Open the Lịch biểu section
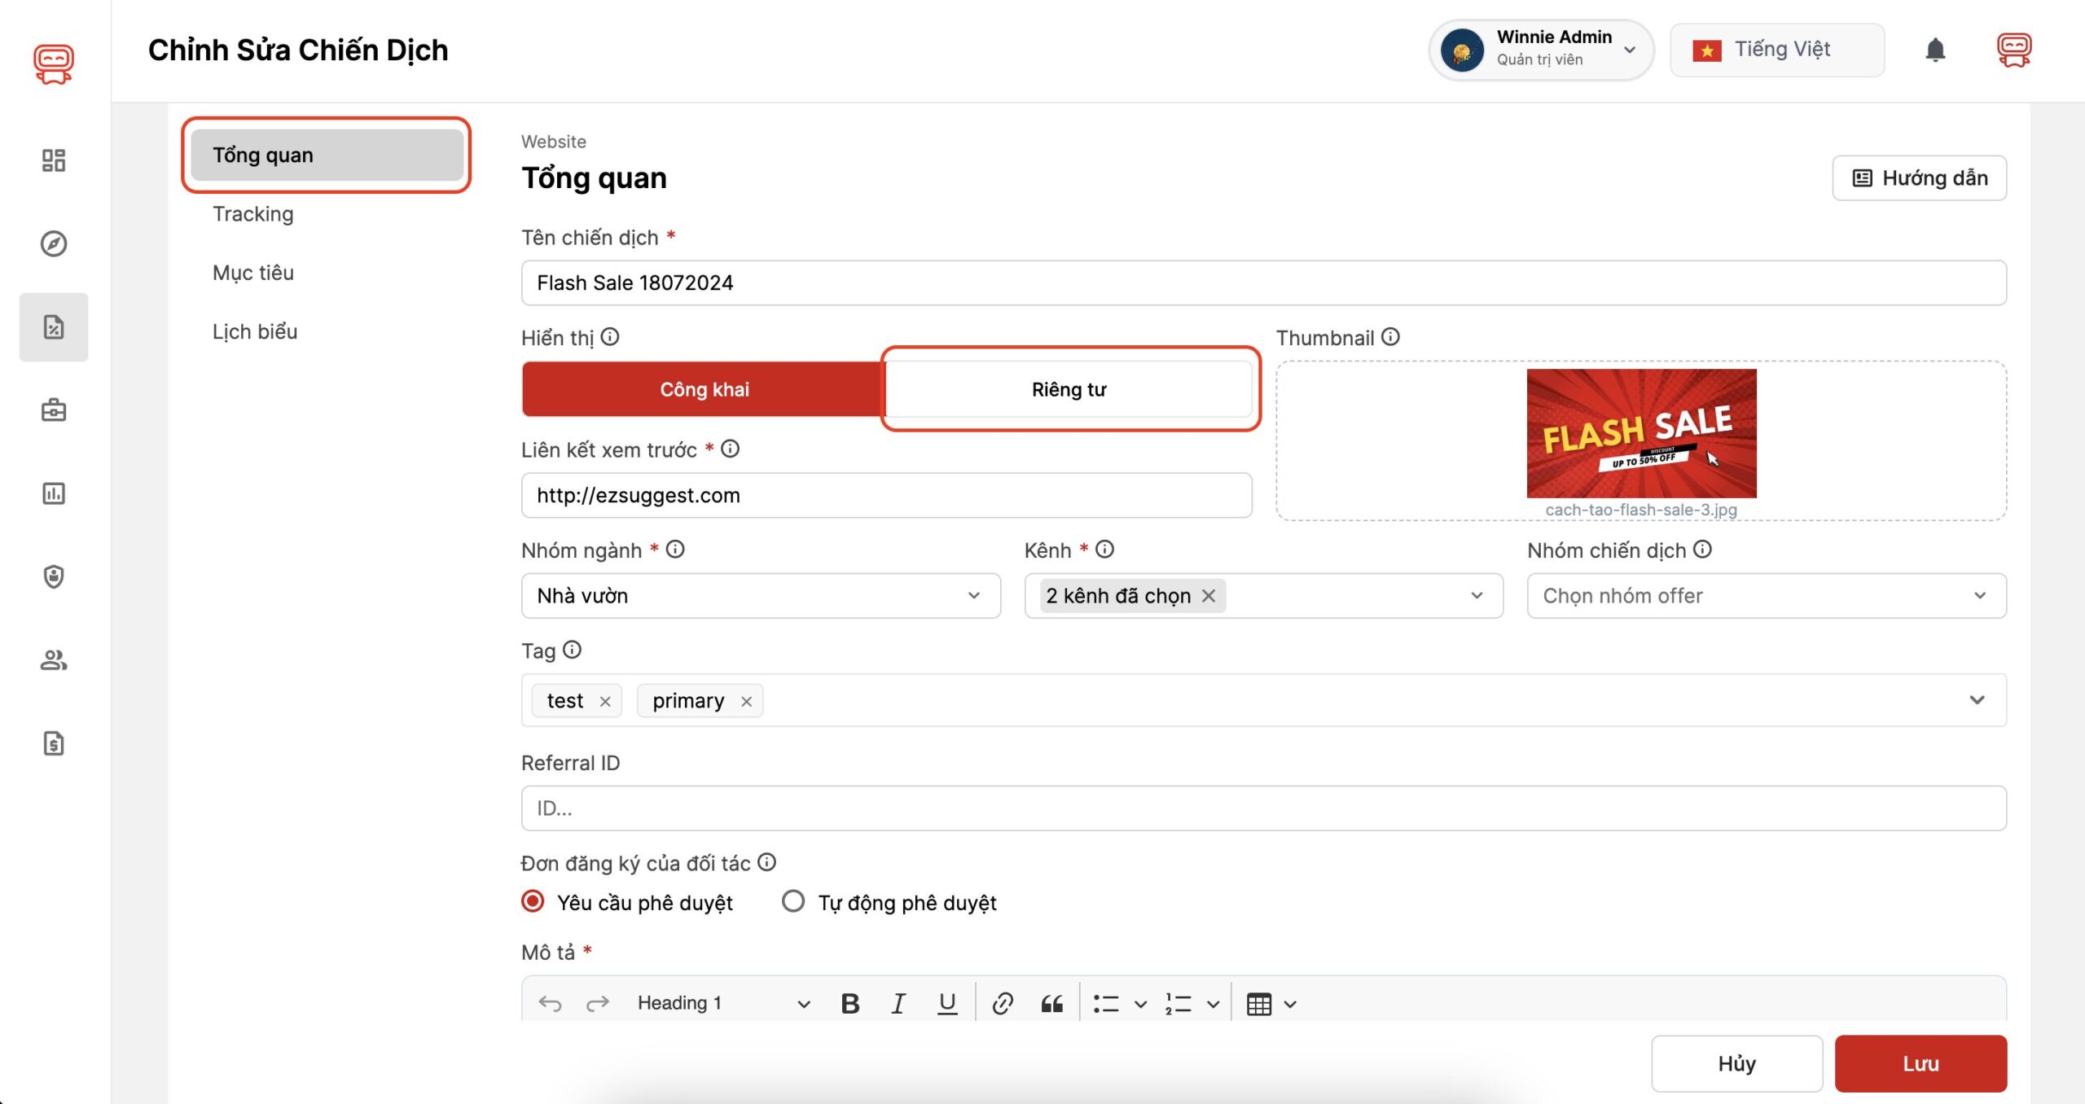Screen dimensions: 2085x1104 coord(255,331)
